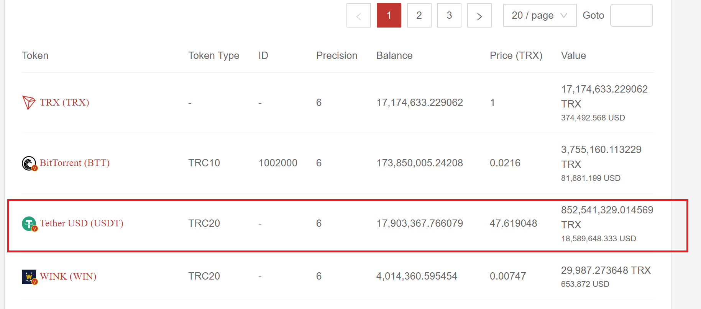Click the Token Type column header
The image size is (701, 309).
click(213, 56)
